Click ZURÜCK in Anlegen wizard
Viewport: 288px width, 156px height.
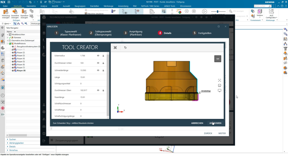click(x=208, y=133)
